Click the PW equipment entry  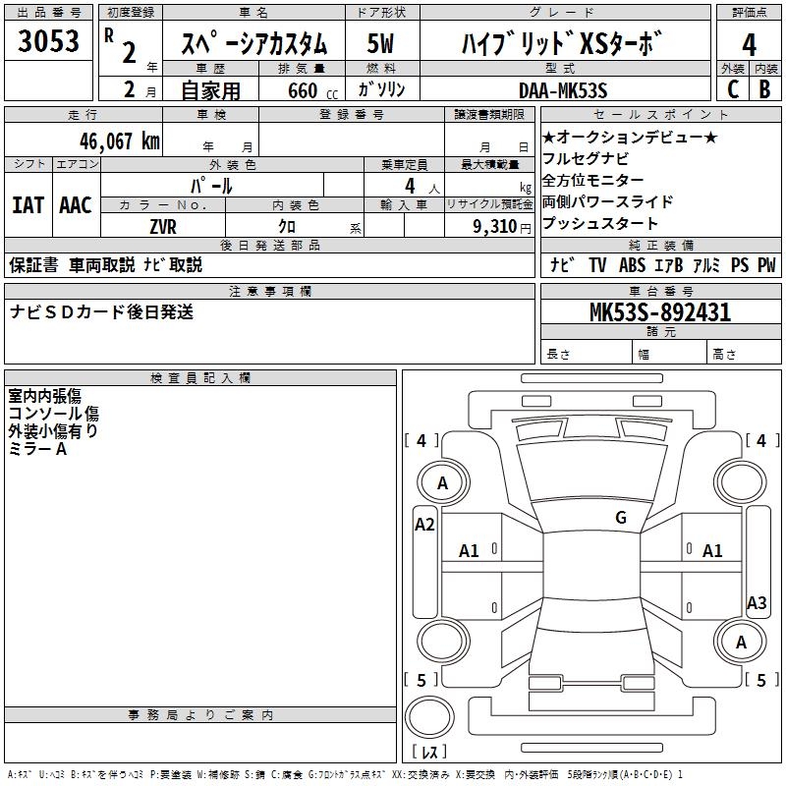coord(766,264)
